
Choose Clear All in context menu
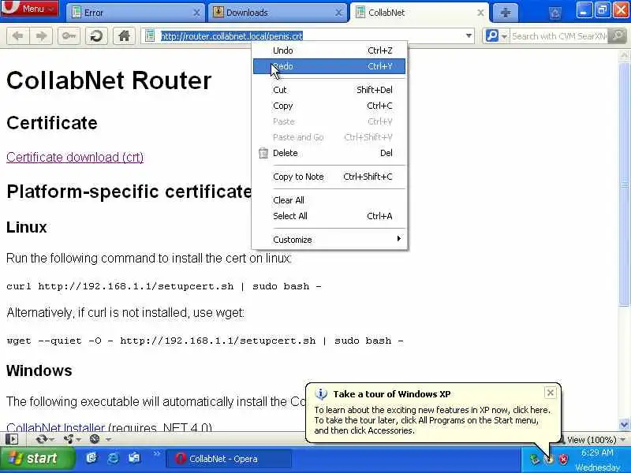coord(329,200)
